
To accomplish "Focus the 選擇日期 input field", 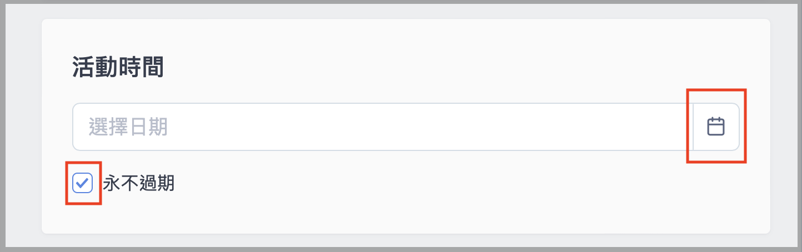I will pyautogui.click(x=383, y=127).
